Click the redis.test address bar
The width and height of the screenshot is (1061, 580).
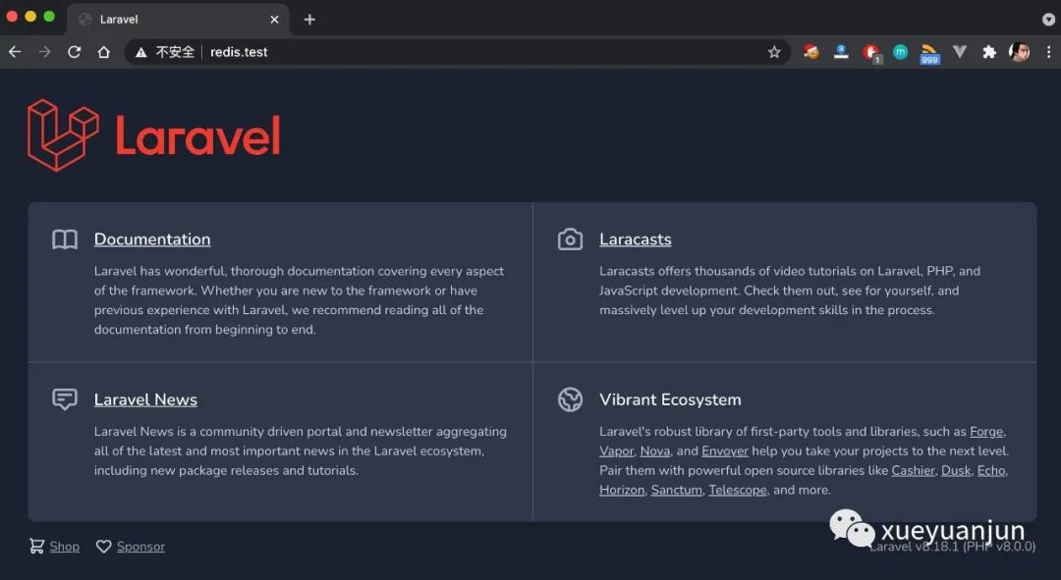(458, 52)
